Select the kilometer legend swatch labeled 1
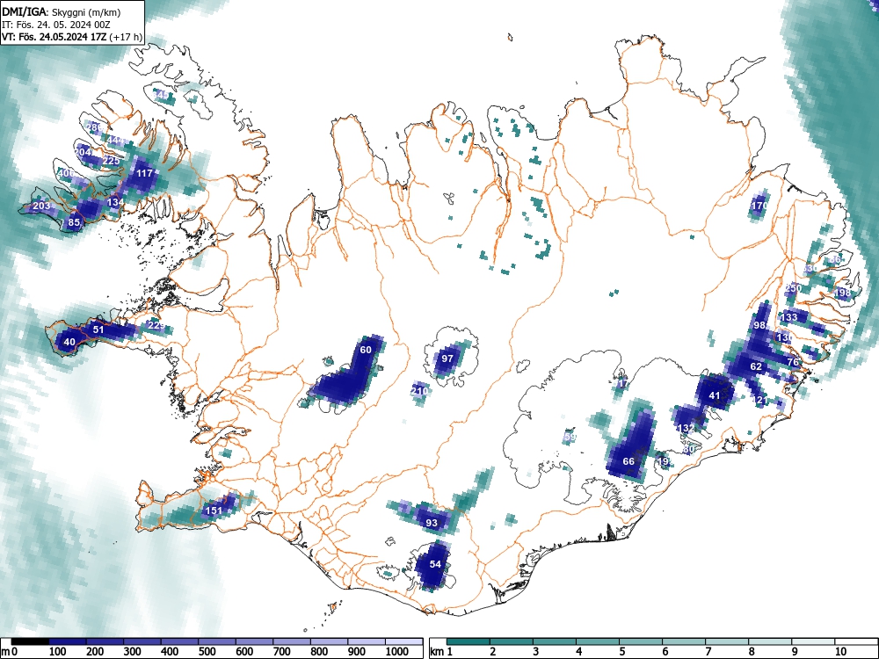 [x=469, y=641]
